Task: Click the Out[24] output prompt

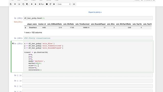Action: tap(18, 22)
